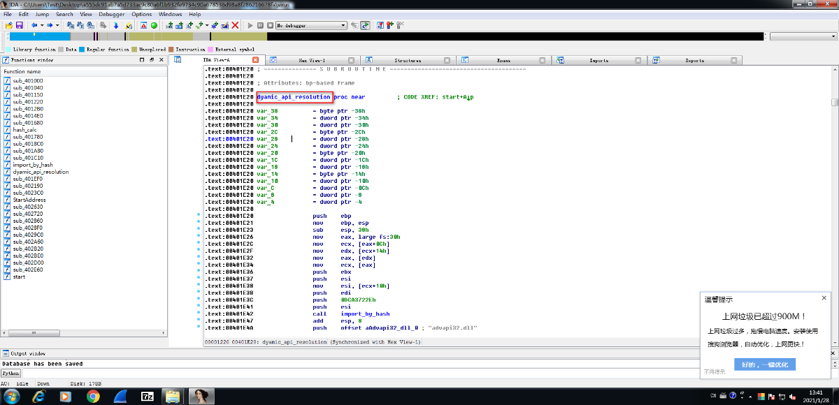
Task: Switch to the Structures tab
Action: [x=407, y=61]
